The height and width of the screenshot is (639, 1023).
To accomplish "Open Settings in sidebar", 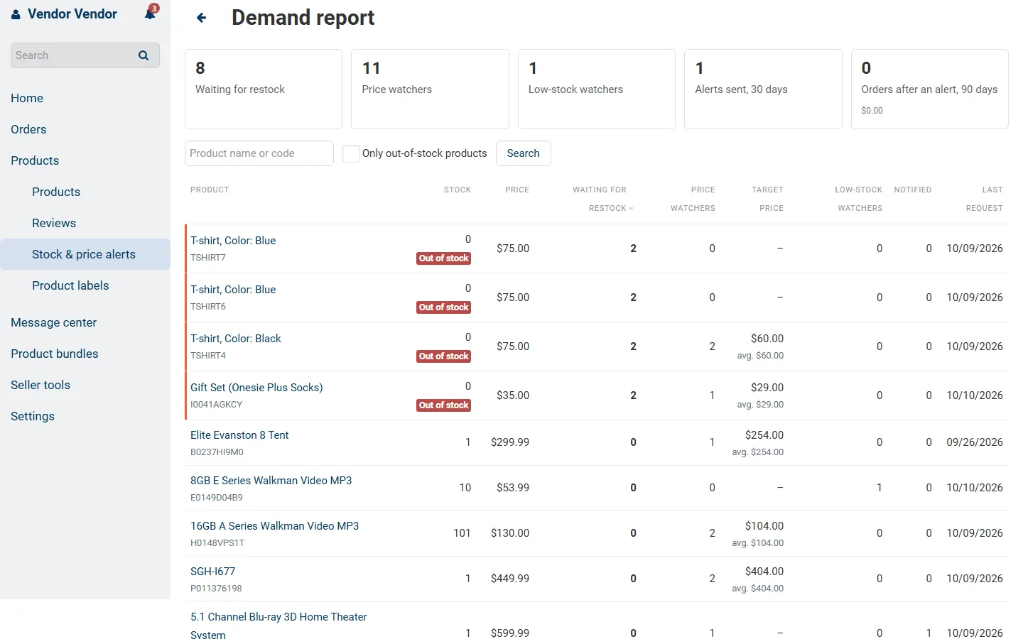I will 33,416.
